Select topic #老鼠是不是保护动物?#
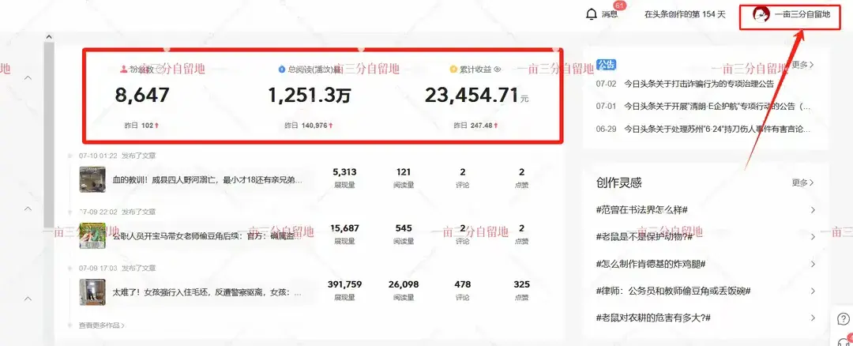 point(644,237)
